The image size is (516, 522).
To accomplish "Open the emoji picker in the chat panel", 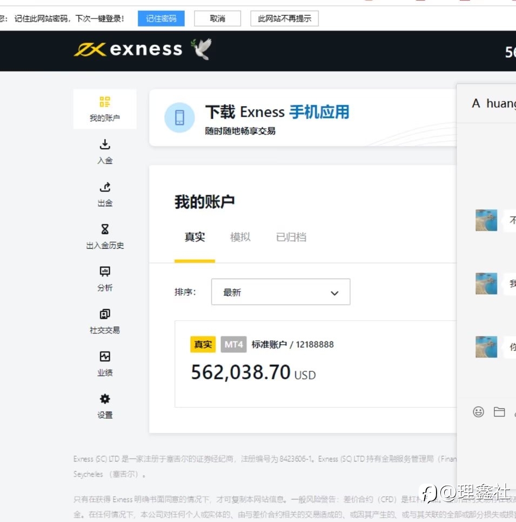I will [x=478, y=412].
